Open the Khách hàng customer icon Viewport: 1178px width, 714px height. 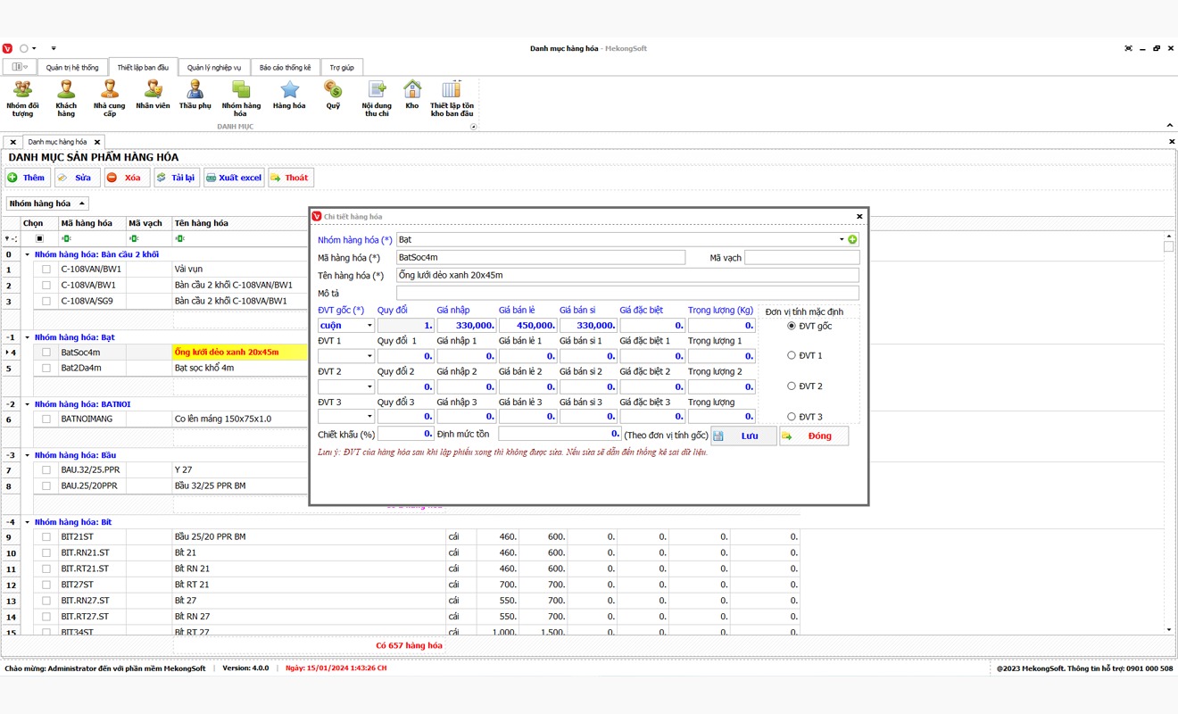pos(66,89)
